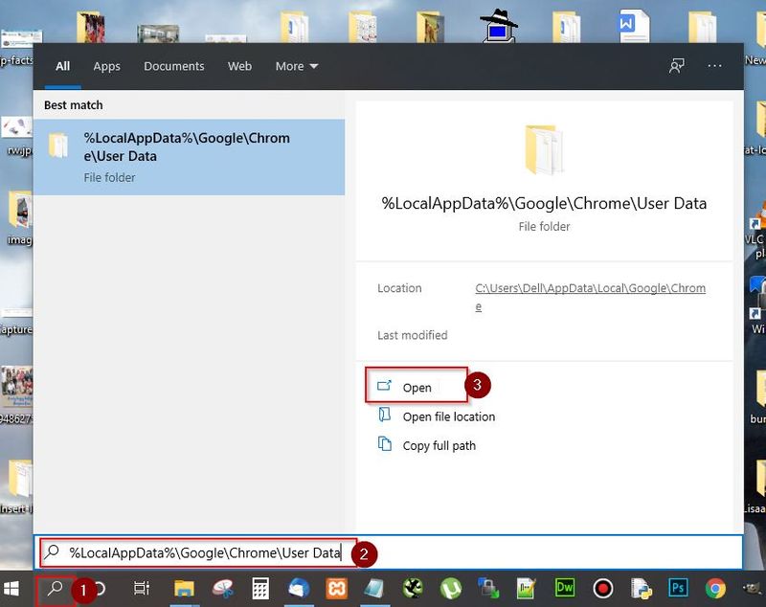
Task: Launch Dreamweaver from the taskbar
Action: pos(564,588)
